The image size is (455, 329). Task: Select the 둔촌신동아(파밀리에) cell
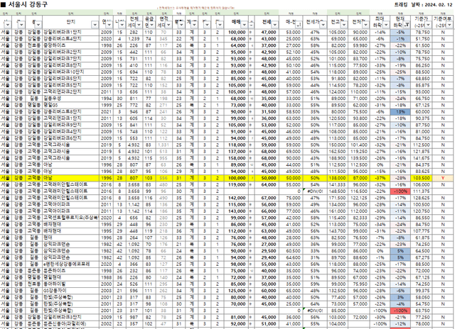70,324
